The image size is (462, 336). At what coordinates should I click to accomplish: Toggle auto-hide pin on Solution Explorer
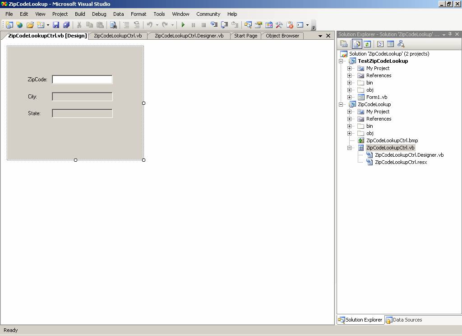450,34
